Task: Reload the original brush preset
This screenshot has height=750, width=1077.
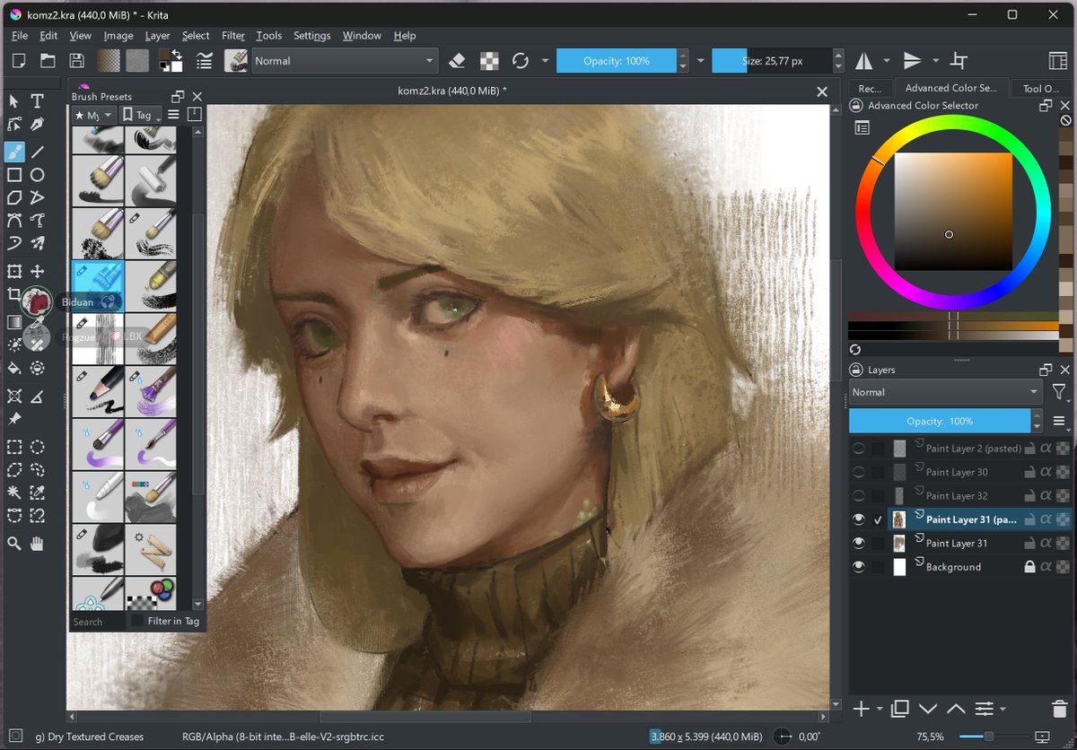Action: 520,61
